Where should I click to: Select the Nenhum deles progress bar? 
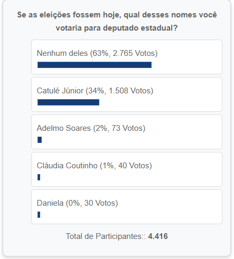tap(95, 65)
